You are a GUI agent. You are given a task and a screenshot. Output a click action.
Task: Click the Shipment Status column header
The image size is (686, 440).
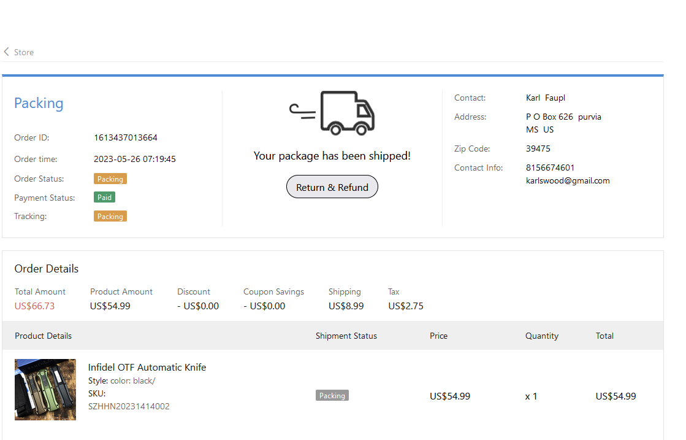pos(346,336)
